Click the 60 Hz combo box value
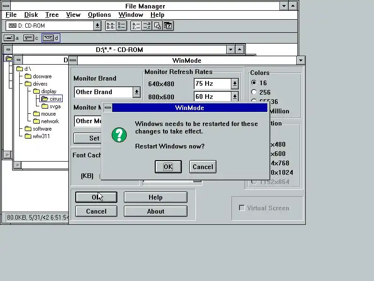This screenshot has width=374, height=281. 213,96
